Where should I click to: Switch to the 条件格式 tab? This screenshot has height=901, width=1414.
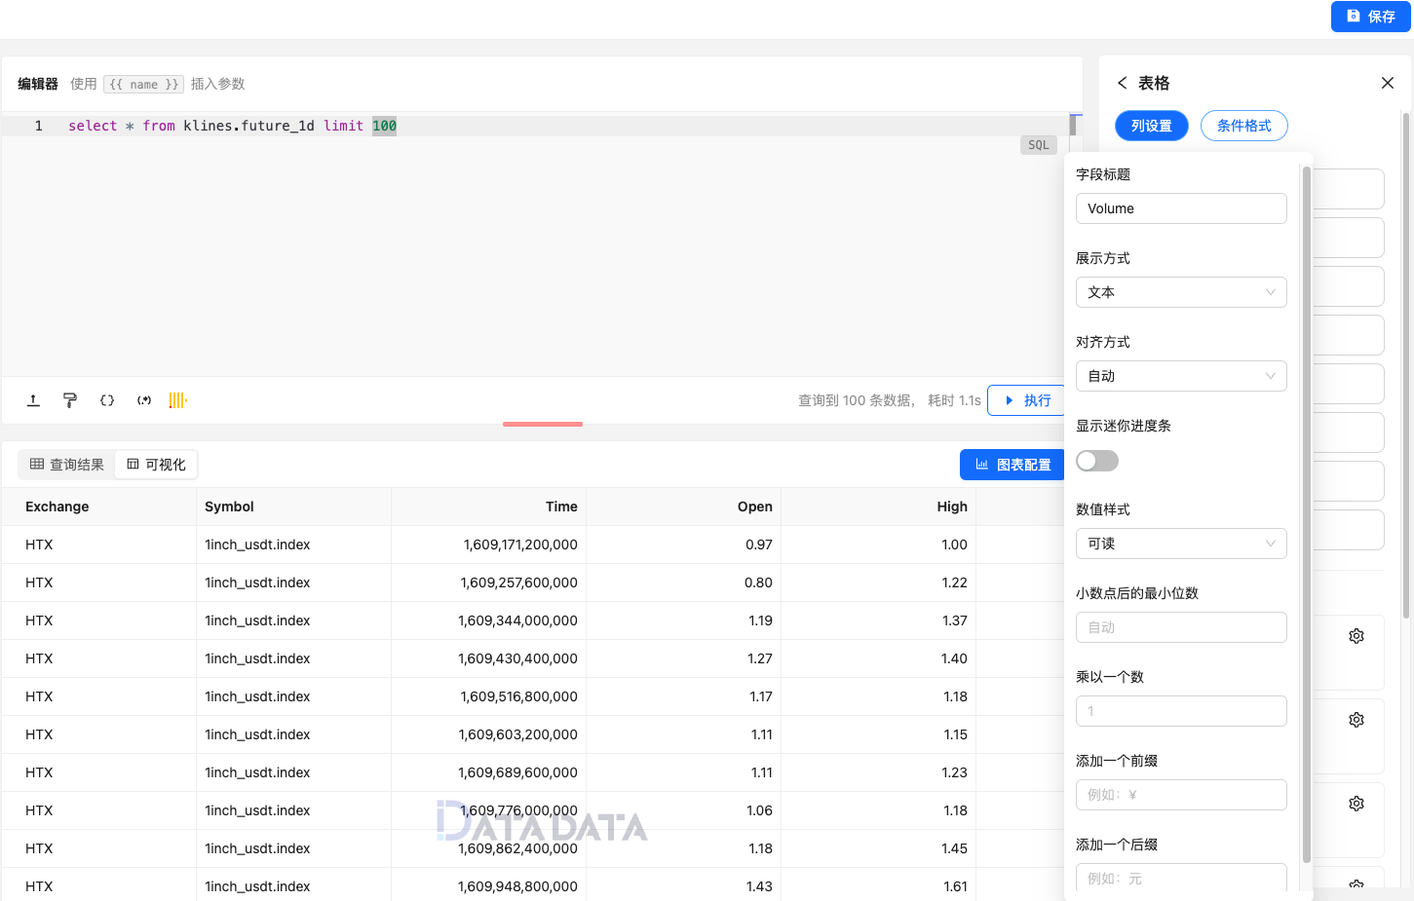click(x=1243, y=125)
